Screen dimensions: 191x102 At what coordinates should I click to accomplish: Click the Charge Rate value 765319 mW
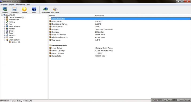[100, 56]
